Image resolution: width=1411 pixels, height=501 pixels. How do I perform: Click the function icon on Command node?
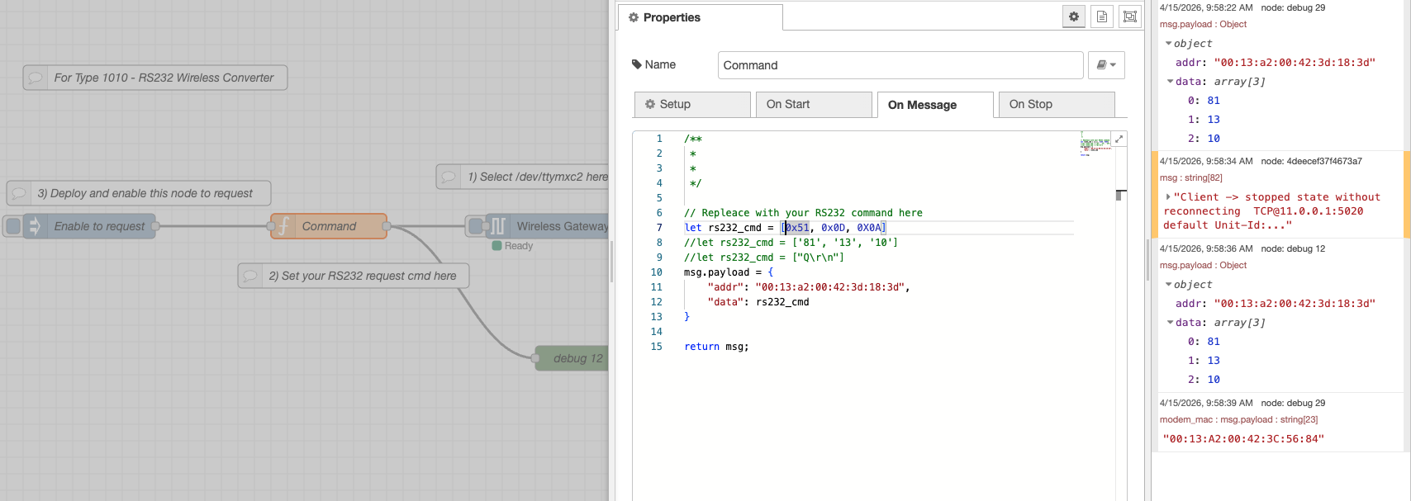coord(283,226)
